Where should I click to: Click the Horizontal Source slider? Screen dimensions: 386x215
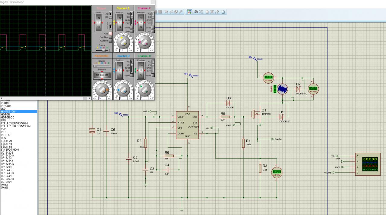click(102, 66)
